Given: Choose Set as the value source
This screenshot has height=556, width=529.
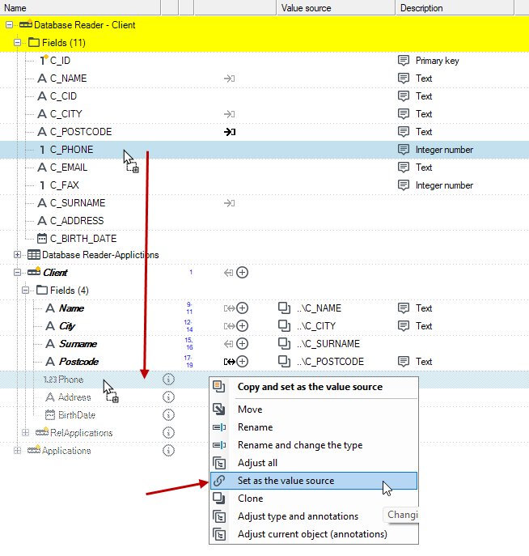Looking at the screenshot, I should [x=314, y=481].
